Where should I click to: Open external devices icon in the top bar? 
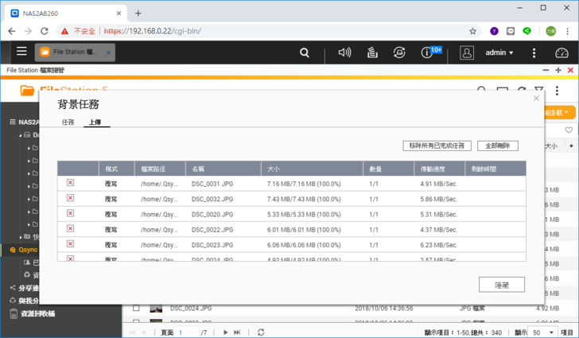(399, 52)
